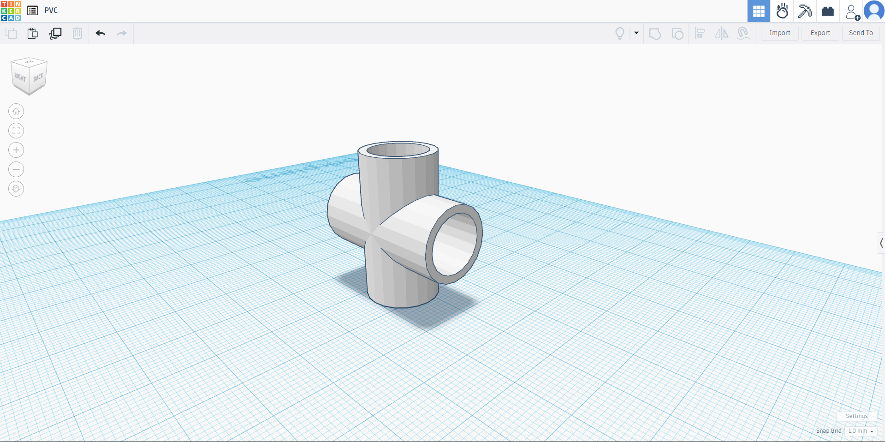Click the Export button
The image size is (885, 442).
pos(820,33)
